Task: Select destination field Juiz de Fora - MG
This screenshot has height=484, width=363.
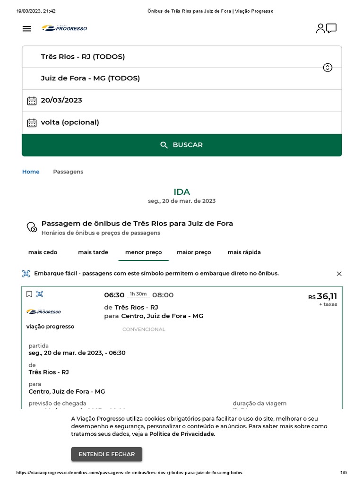Action: tap(90, 78)
